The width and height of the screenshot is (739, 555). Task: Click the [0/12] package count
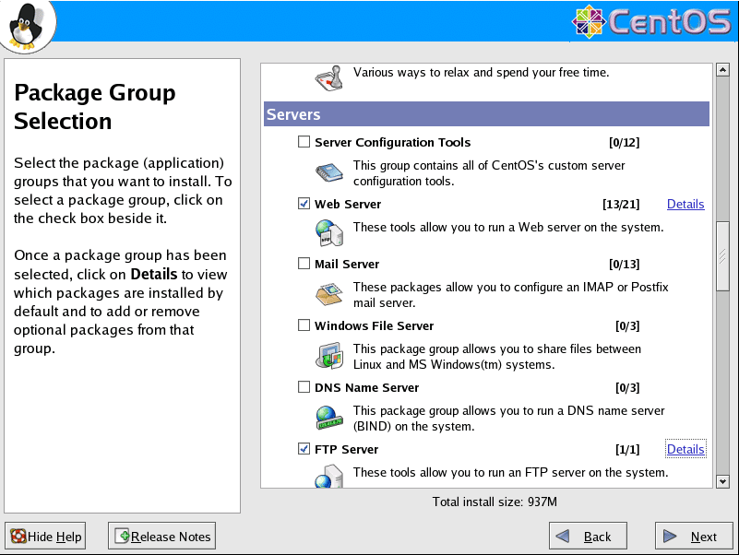(624, 142)
